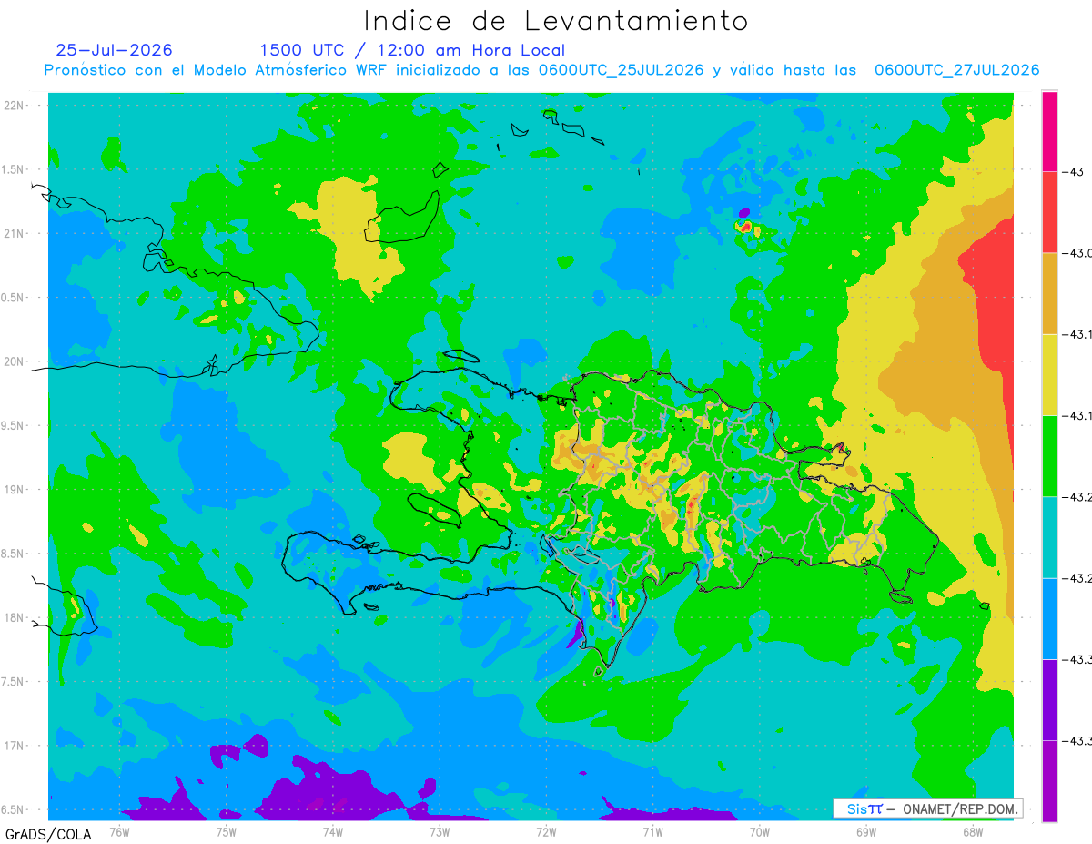Select the orange legend color swatch
1092x844 pixels.
coord(1049,293)
